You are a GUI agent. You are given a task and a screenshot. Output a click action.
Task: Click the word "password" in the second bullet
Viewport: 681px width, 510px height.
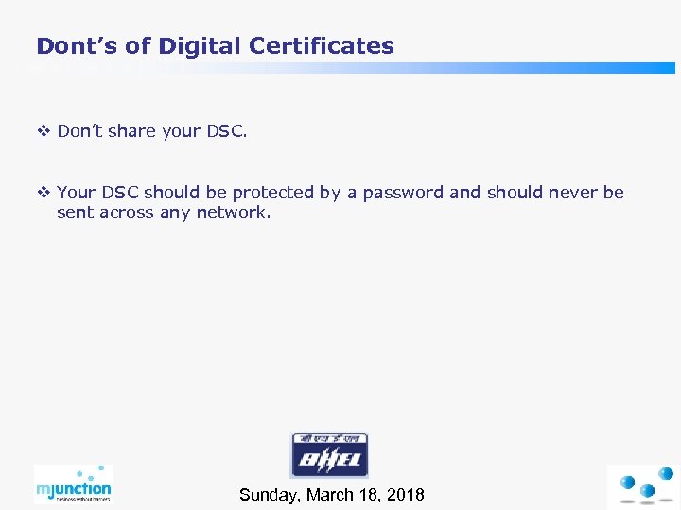(399, 193)
